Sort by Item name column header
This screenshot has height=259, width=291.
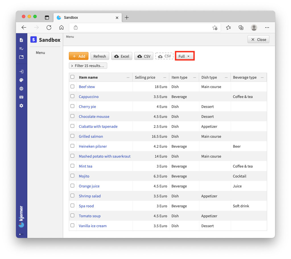click(88, 78)
